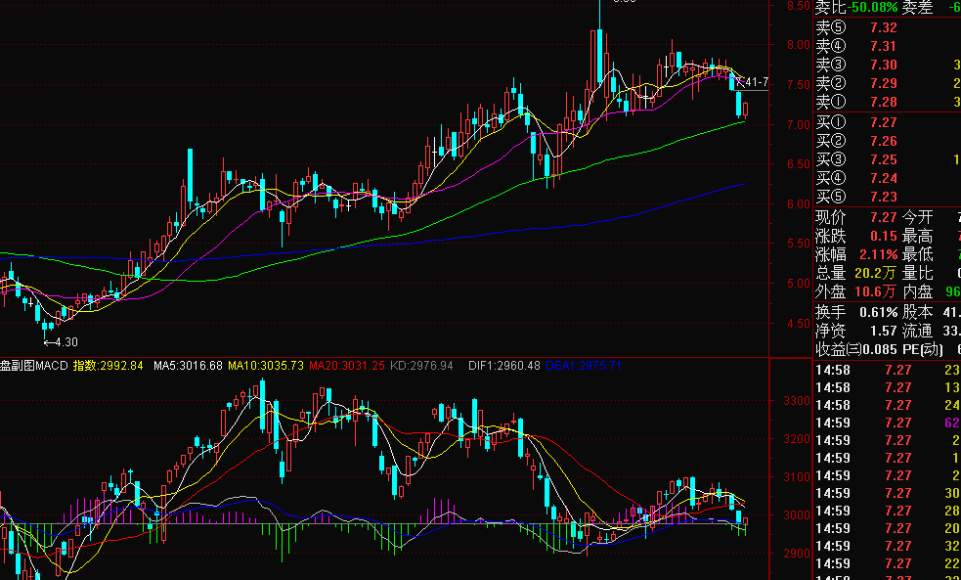Select the MA5:3016.68 indicator label
This screenshot has width=961, height=580.
[x=188, y=366]
